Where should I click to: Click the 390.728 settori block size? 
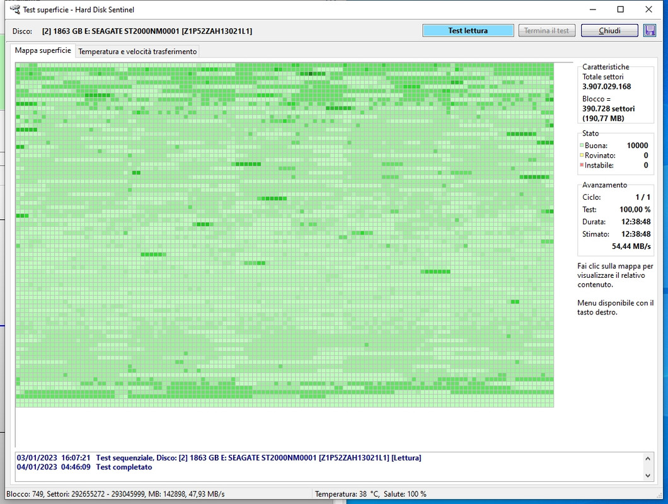[x=608, y=108]
